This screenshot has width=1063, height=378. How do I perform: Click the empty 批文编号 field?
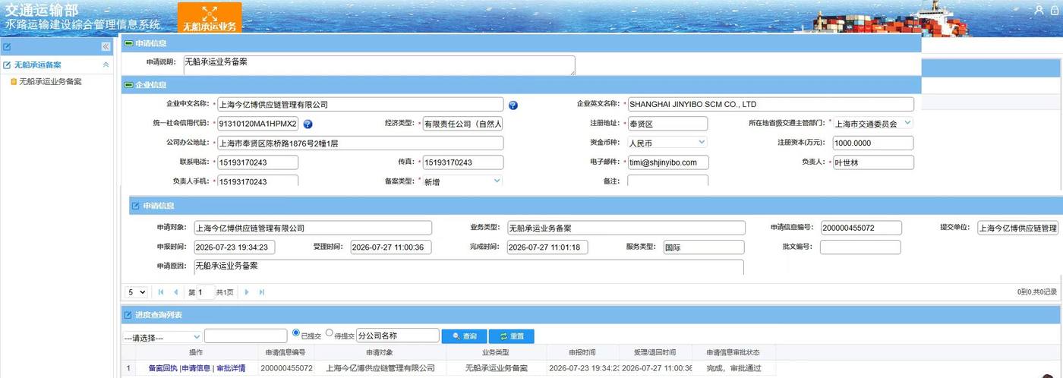point(860,247)
